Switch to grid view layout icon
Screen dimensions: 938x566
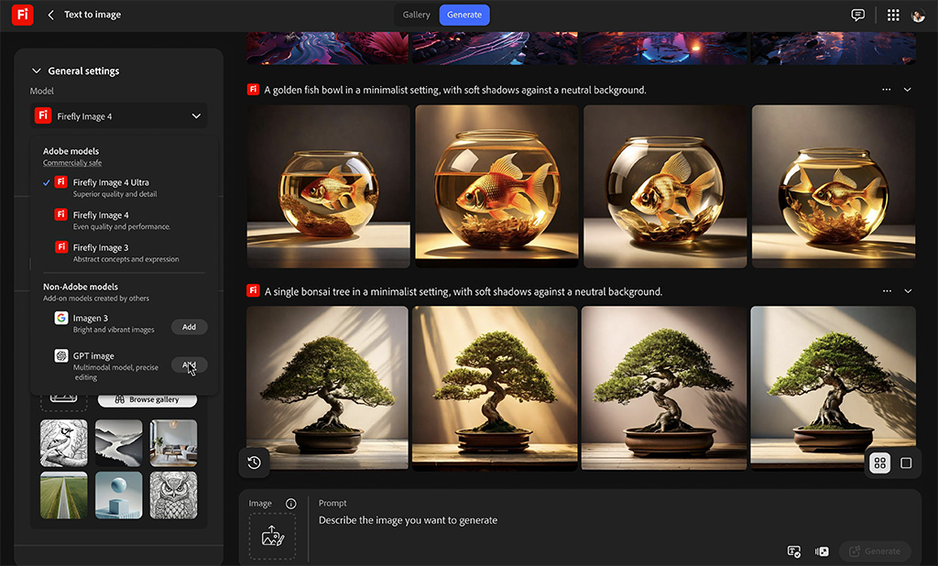pyautogui.click(x=880, y=463)
